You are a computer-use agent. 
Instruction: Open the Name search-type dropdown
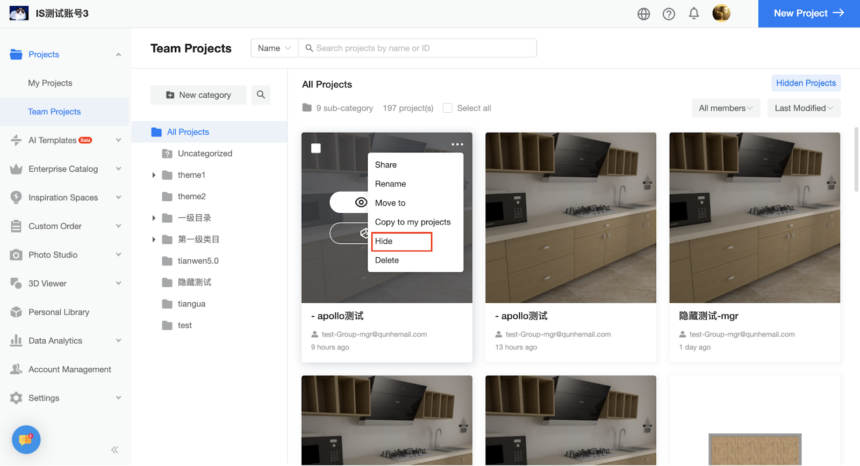coord(274,48)
